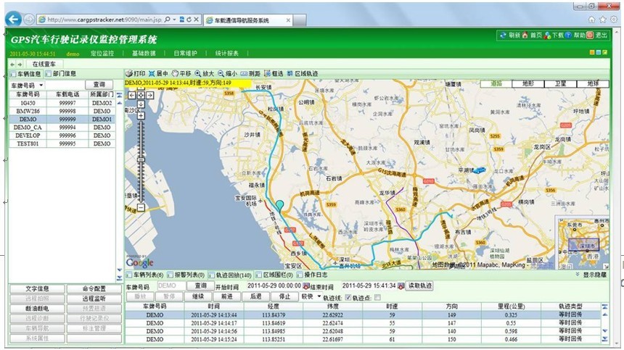The height and width of the screenshot is (350, 624).
Task: Click back arrow left of 在线查车 tab
Action: pos(12,64)
